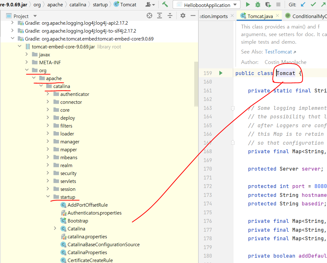The height and width of the screenshot is (263, 327).
Task: Close the Tomcat.java tab
Action: pyautogui.click(x=277, y=16)
